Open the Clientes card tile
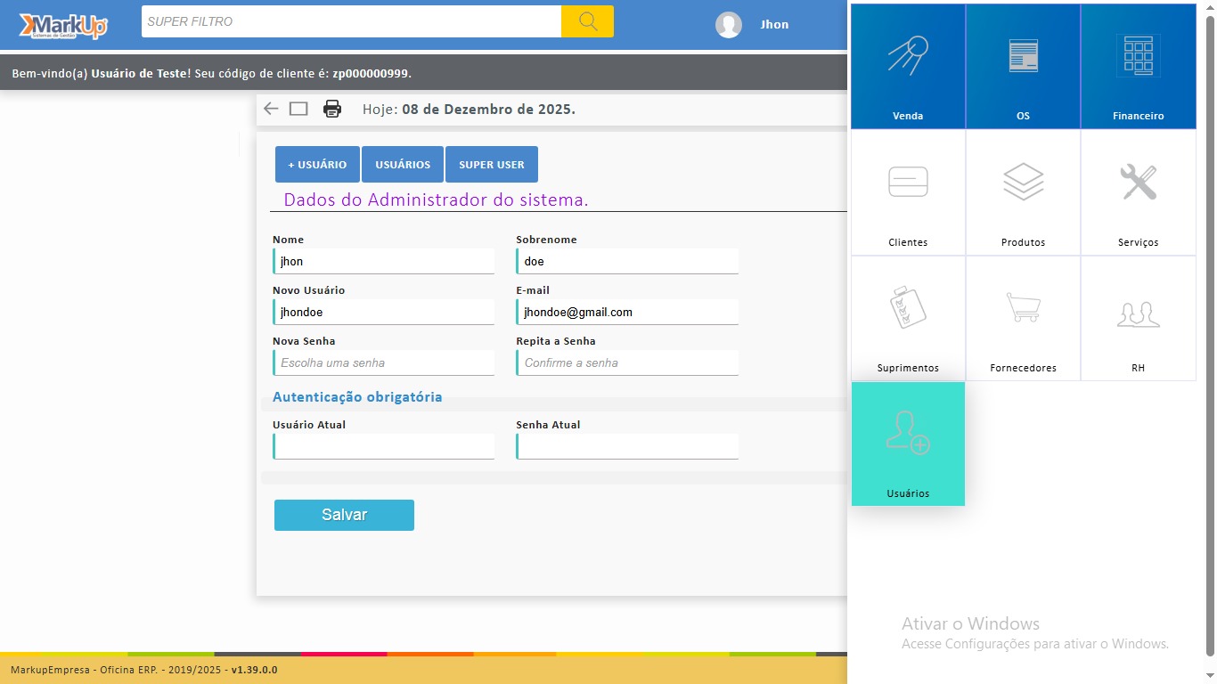This screenshot has width=1217, height=684. tap(908, 192)
